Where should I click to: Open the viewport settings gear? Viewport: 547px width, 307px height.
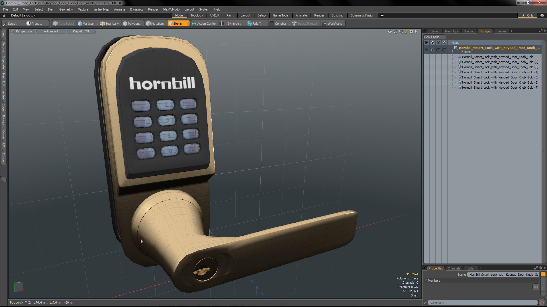411,32
